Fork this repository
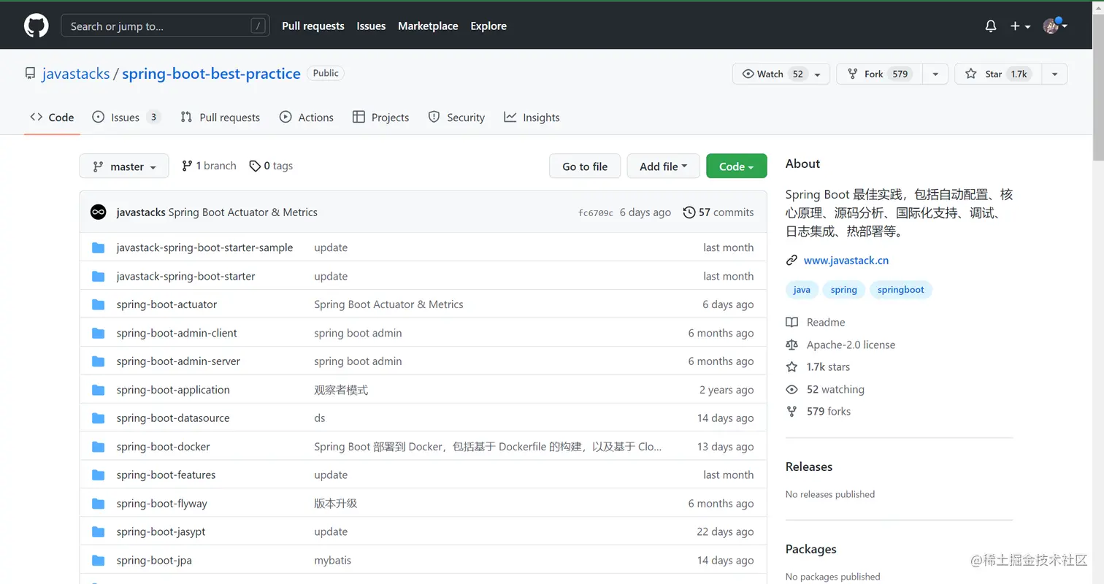Image resolution: width=1104 pixels, height=584 pixels. [x=880, y=74]
